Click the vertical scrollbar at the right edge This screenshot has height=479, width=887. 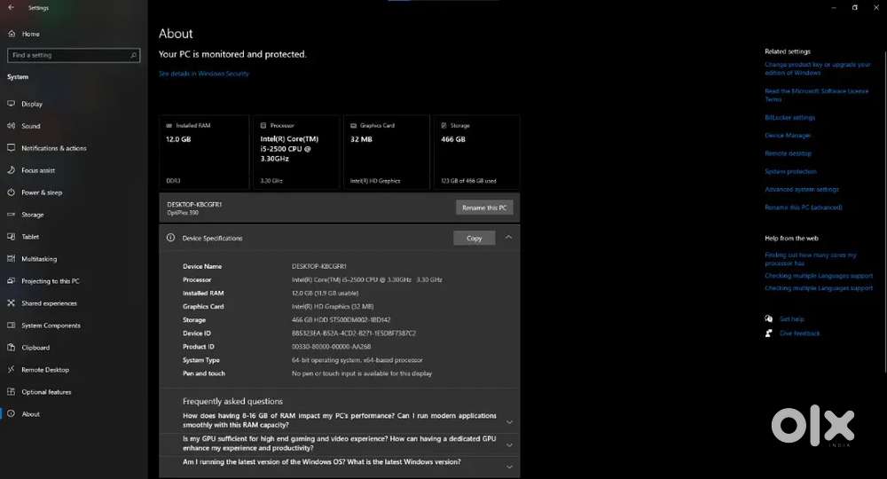pyautogui.click(x=884, y=212)
